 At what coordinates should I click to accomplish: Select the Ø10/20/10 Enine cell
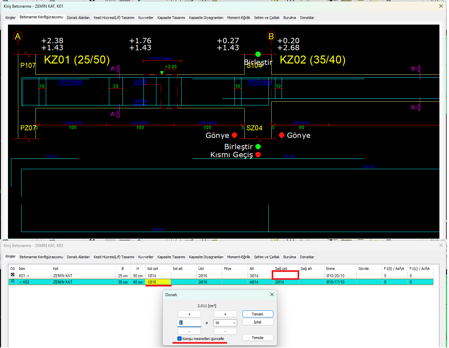(340, 276)
